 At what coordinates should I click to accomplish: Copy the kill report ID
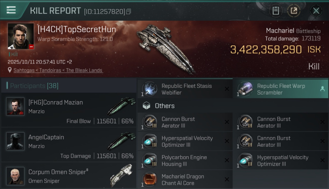(129, 12)
